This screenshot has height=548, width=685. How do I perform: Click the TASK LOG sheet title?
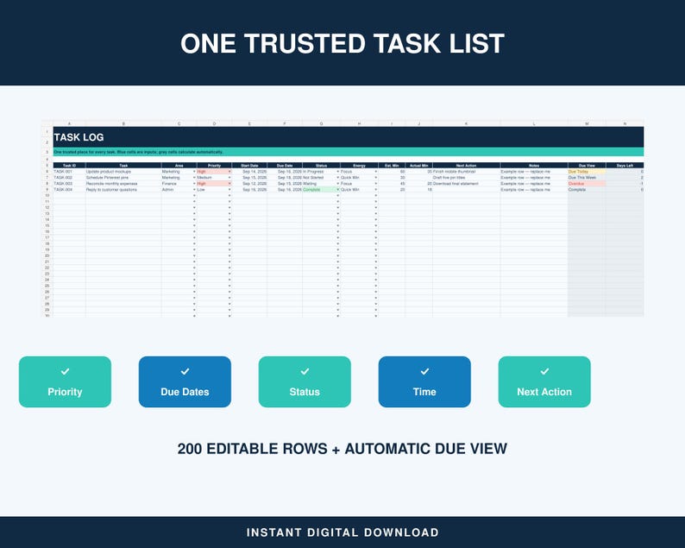click(x=79, y=137)
